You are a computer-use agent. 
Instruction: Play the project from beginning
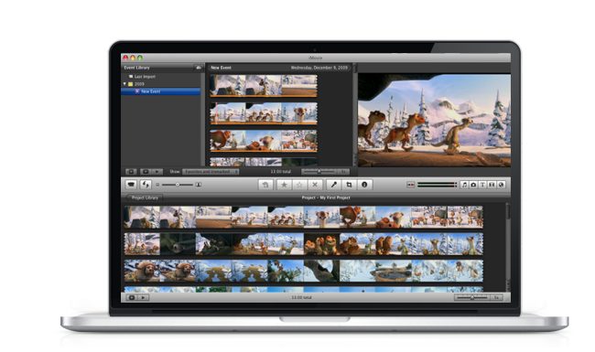pos(143,297)
